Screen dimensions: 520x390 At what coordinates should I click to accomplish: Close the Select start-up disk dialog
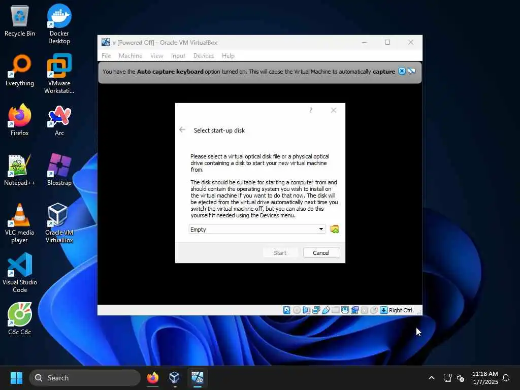334,110
